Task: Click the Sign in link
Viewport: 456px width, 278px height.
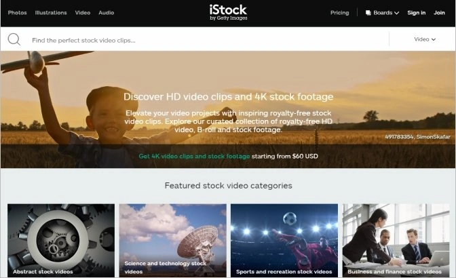Action: [x=416, y=13]
